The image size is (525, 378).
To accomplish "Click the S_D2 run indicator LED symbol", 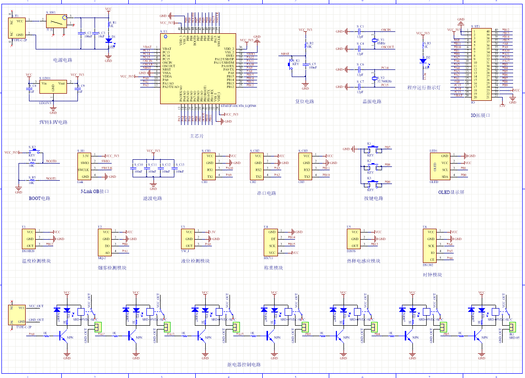I will coord(423,61).
